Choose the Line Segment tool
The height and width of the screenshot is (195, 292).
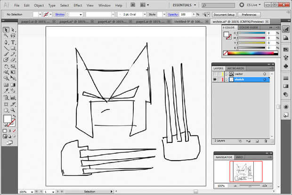(6, 48)
